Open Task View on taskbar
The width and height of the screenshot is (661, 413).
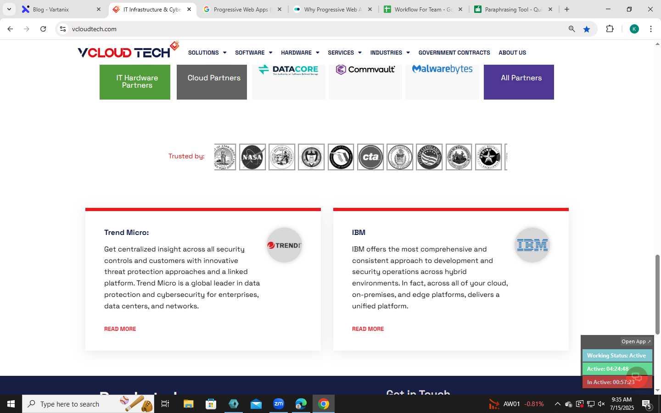tap(165, 404)
